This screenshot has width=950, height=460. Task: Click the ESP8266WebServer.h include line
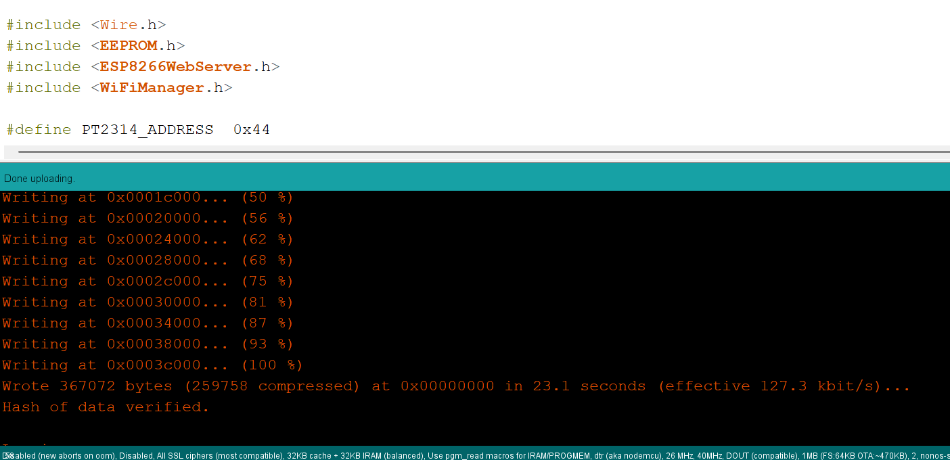[143, 67]
